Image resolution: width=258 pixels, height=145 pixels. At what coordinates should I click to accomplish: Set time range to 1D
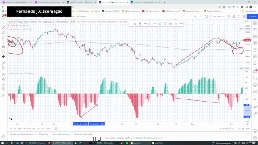[11, 129]
